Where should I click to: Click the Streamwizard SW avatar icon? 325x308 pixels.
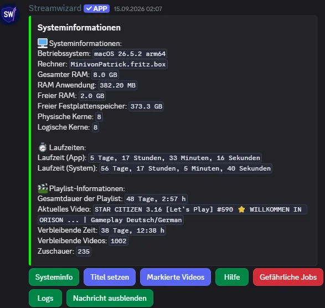coord(9,14)
